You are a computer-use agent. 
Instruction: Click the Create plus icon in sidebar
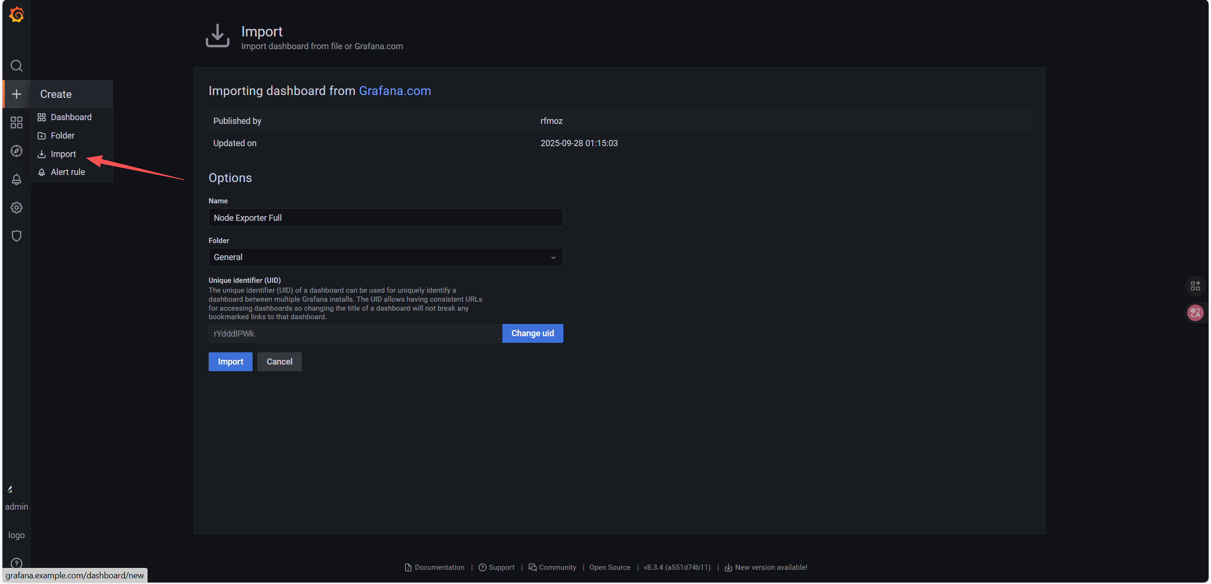click(17, 94)
